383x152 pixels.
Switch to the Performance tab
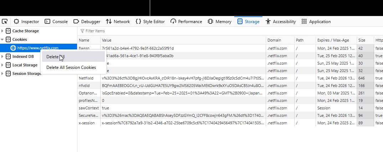(187, 22)
